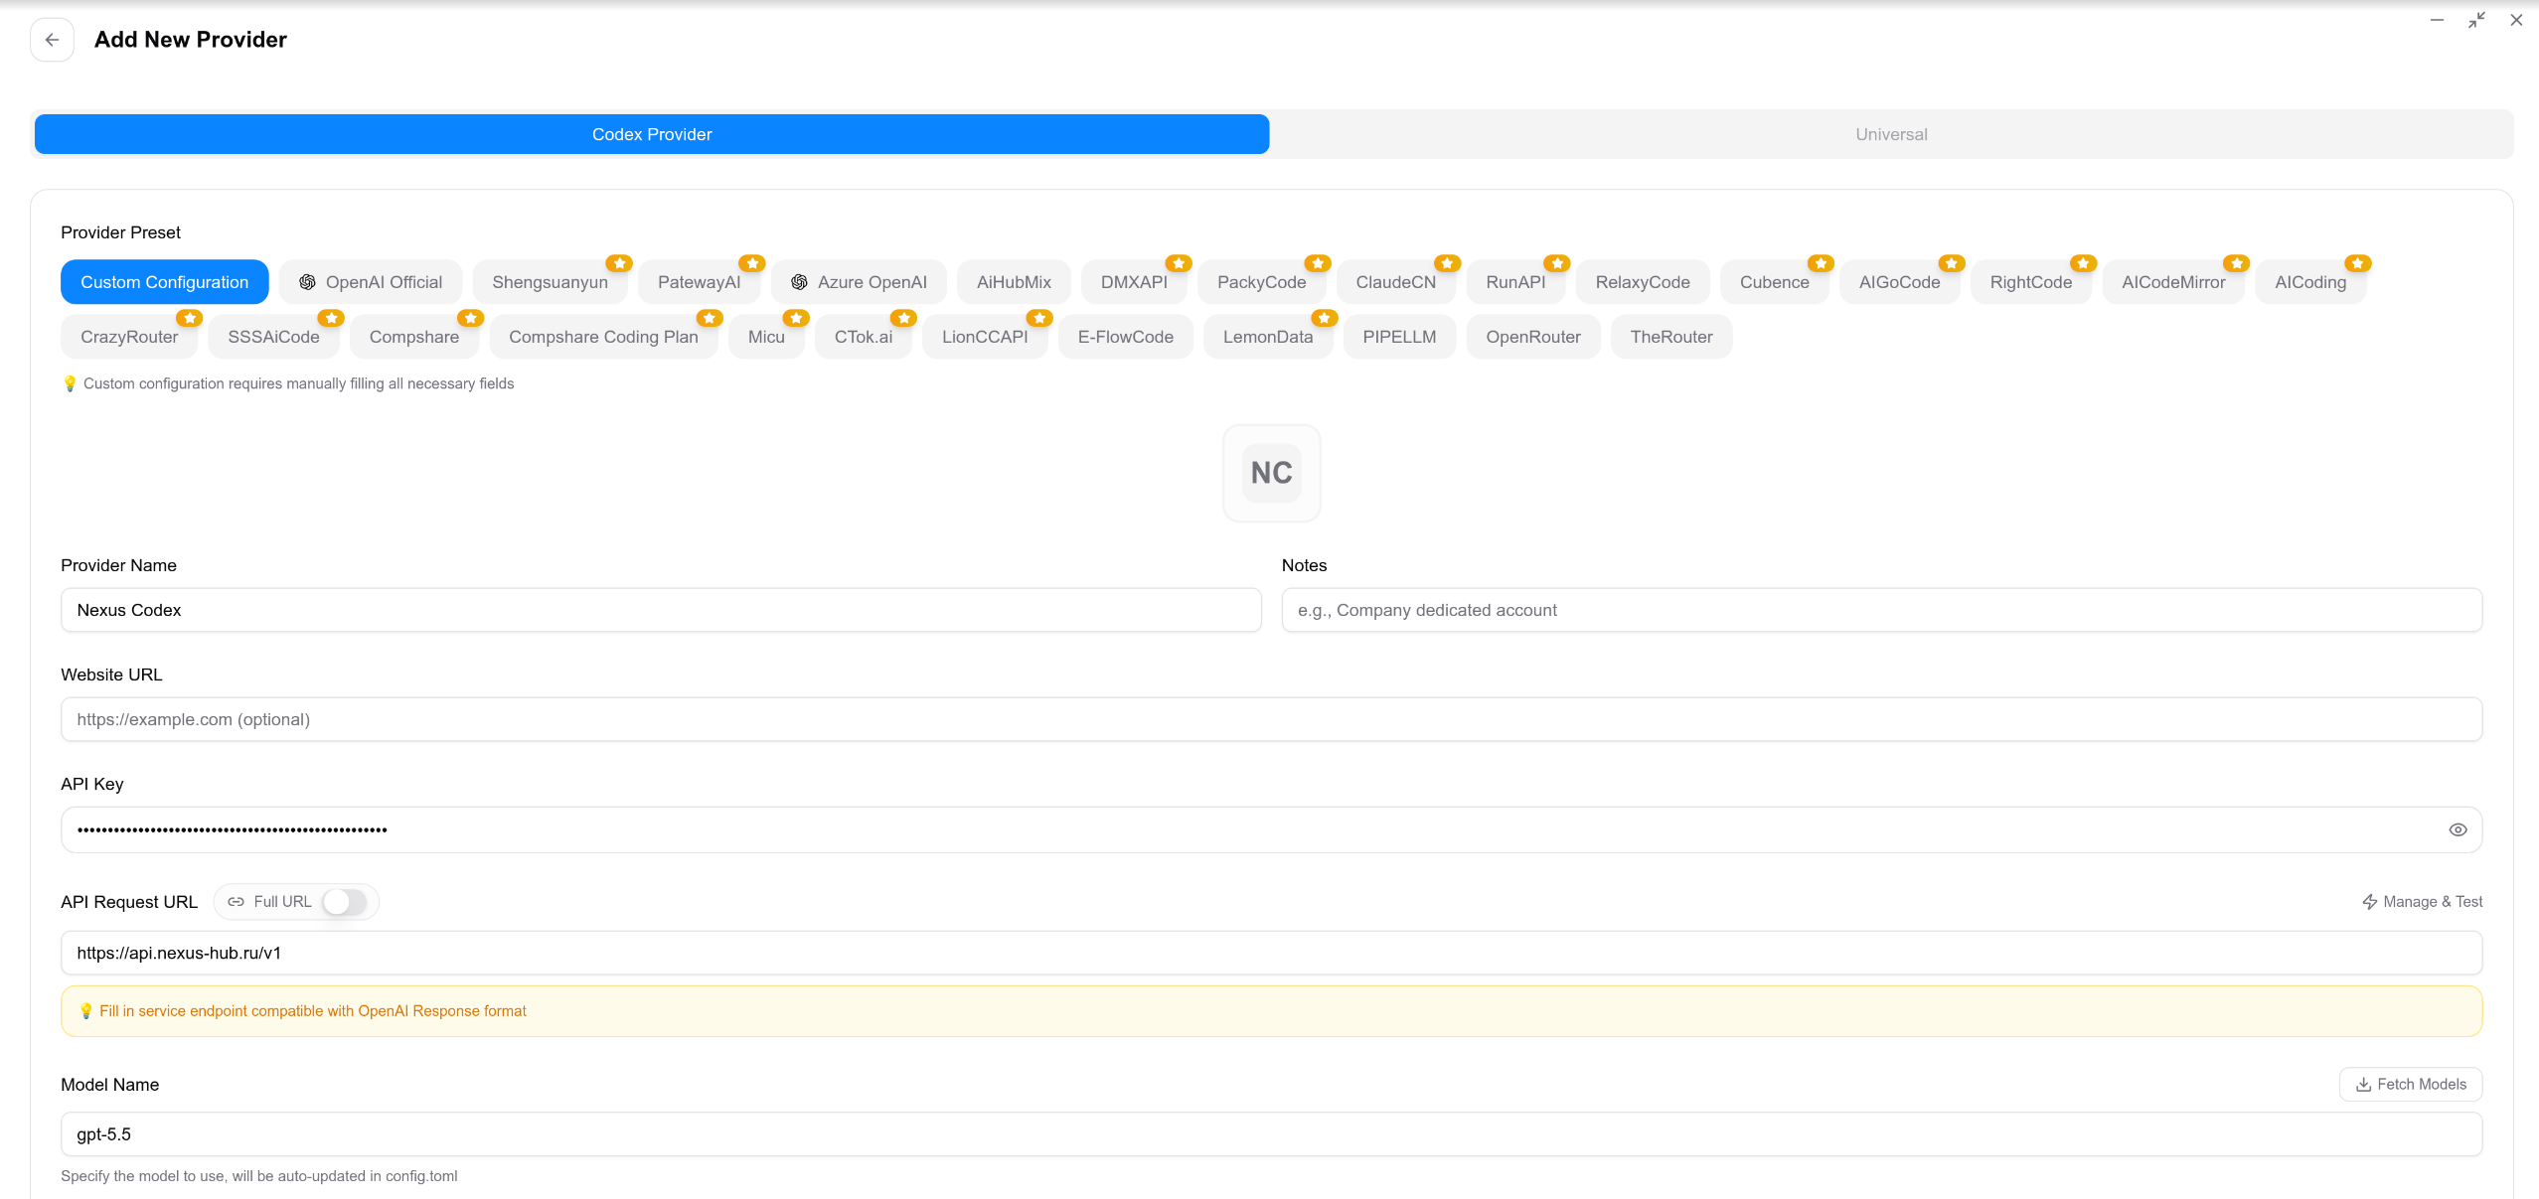The width and height of the screenshot is (2539, 1199).
Task: Select the RunAPI preset
Action: pos(1515,282)
